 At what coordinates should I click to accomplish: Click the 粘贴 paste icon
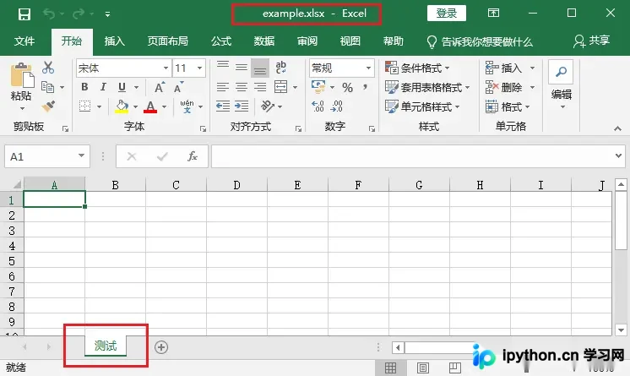coord(21,75)
